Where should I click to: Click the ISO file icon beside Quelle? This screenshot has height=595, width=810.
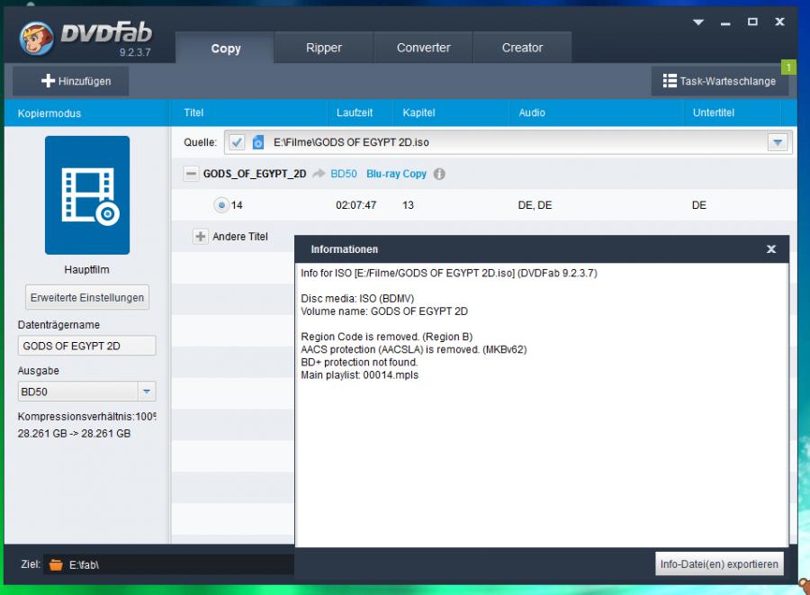click(257, 142)
